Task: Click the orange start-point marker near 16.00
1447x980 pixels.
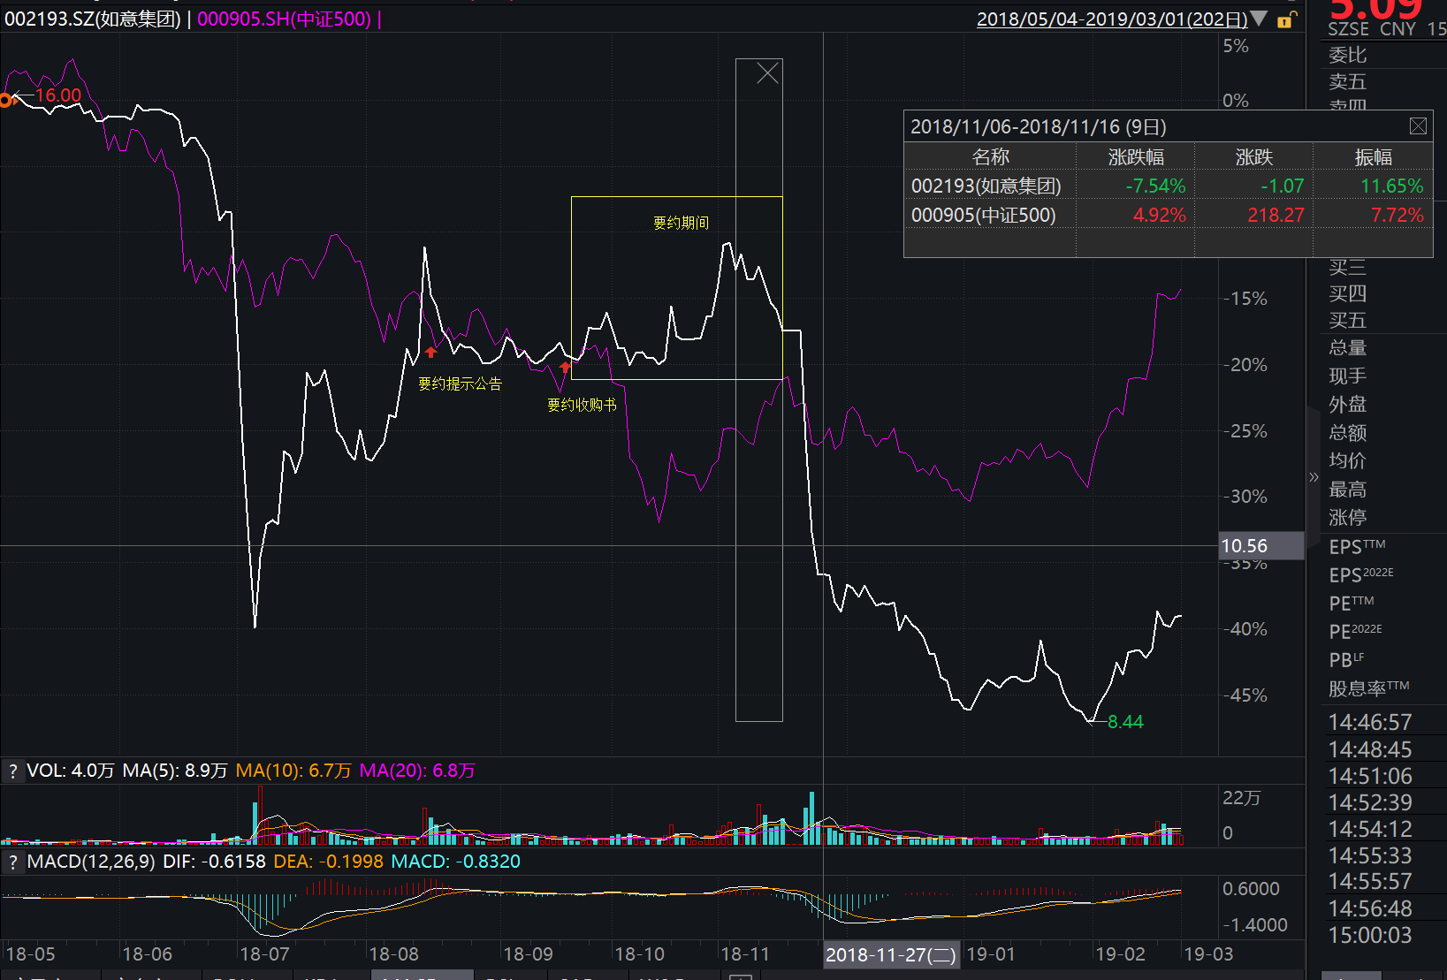Action: point(6,100)
